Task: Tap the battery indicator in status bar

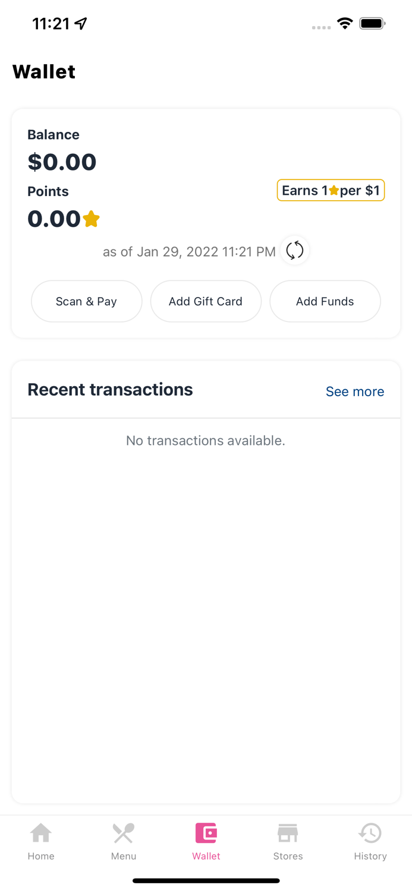Action: [372, 24]
